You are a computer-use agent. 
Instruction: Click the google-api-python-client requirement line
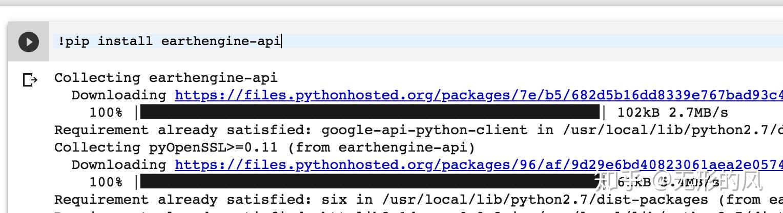419,130
